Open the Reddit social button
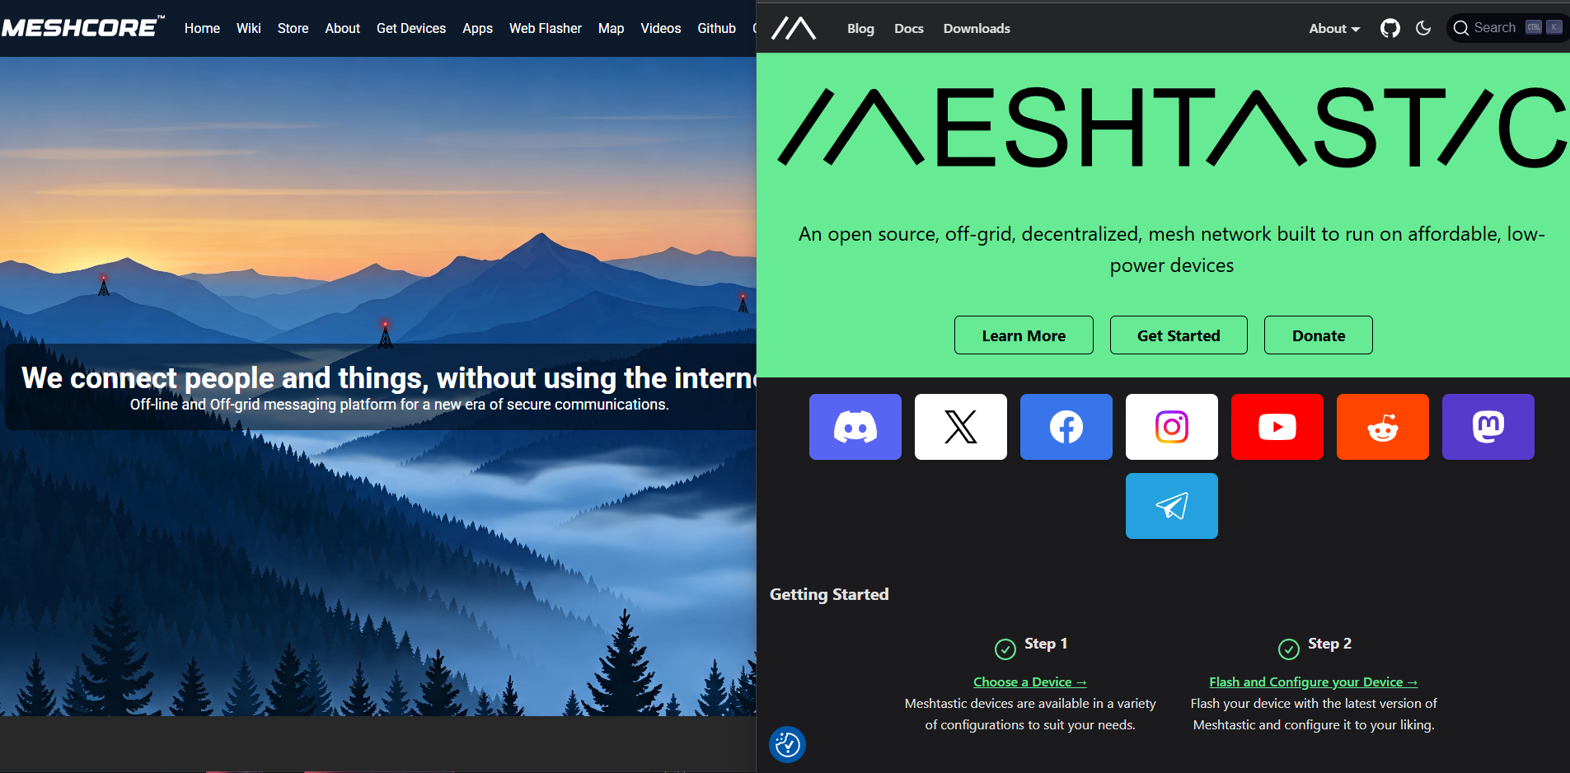This screenshot has height=773, width=1570. tap(1383, 427)
